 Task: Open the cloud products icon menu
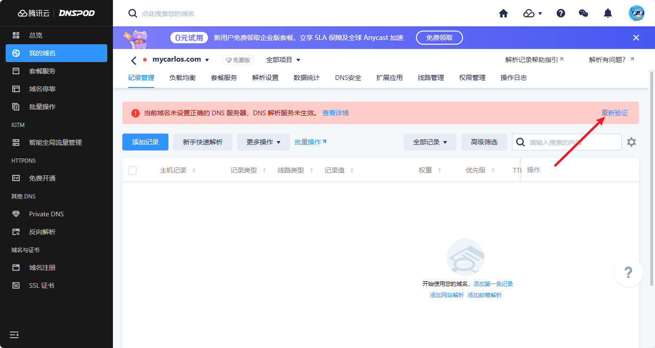click(533, 13)
